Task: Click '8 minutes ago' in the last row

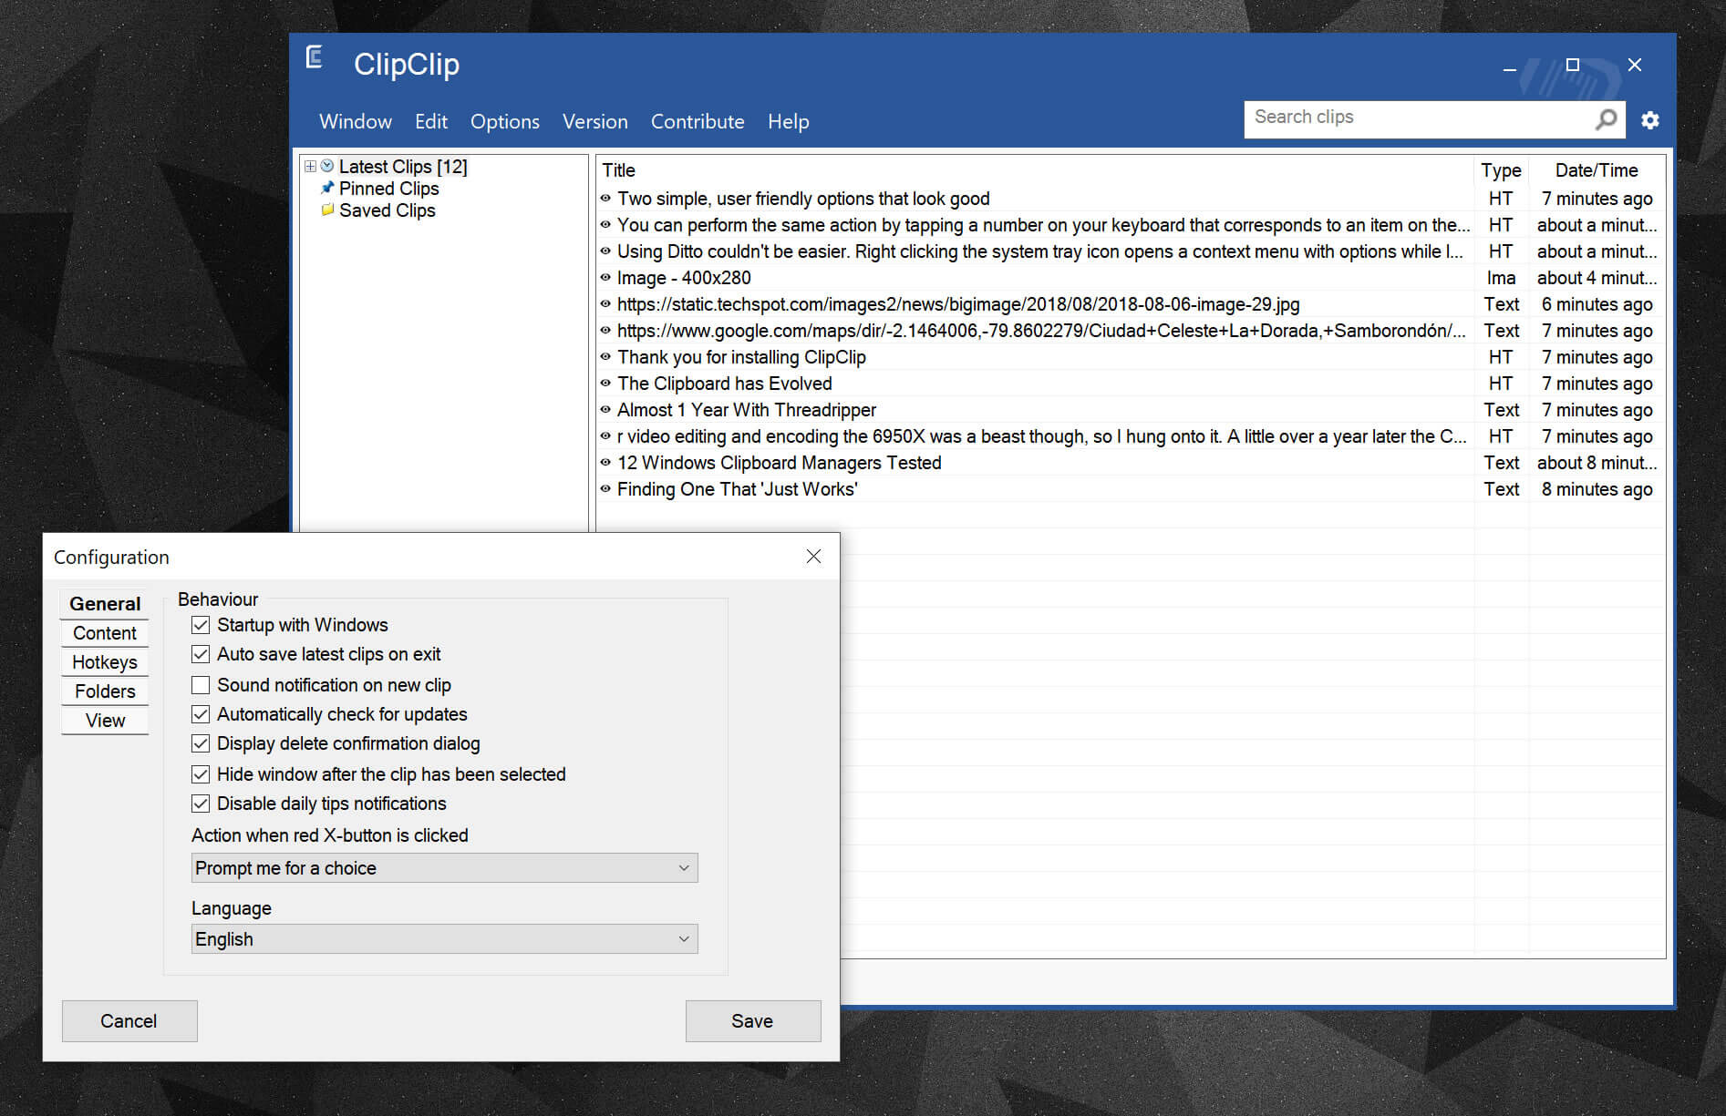Action: [1597, 489]
